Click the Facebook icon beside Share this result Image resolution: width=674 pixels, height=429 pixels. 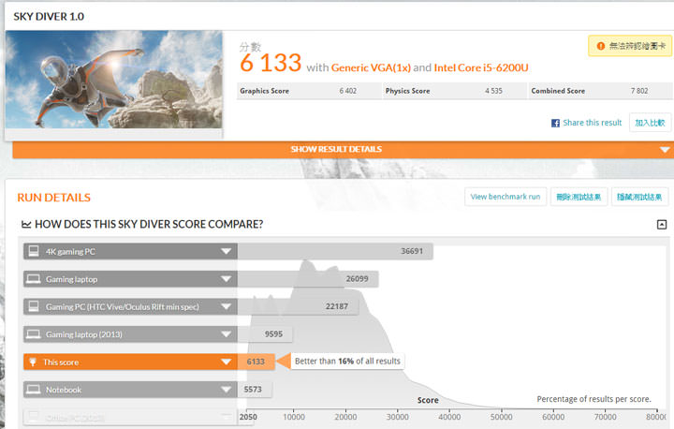click(555, 123)
